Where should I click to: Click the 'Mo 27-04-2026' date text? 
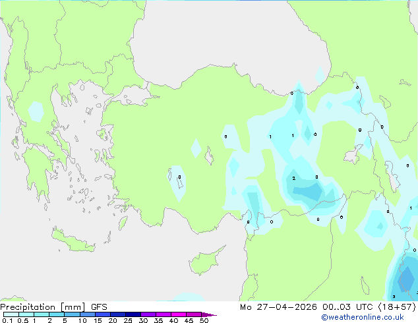(279, 307)
